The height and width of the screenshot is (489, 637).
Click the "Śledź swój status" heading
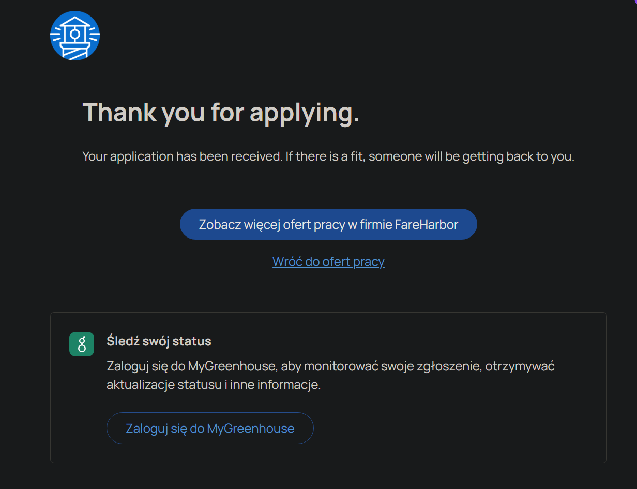point(159,341)
